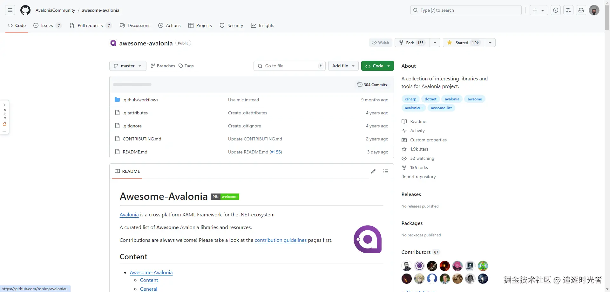610x292 pixels.
Task: Click the .github/workflows folder icon
Action: point(117,100)
